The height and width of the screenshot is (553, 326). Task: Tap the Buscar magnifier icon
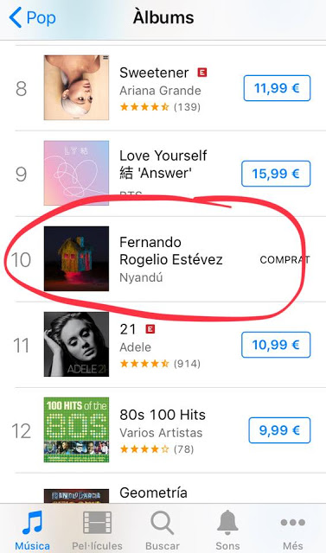coord(162,523)
